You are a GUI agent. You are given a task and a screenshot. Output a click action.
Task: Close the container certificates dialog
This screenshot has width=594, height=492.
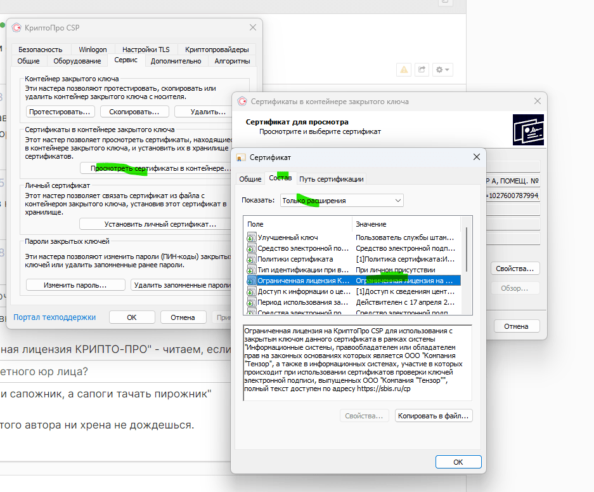[x=537, y=102]
